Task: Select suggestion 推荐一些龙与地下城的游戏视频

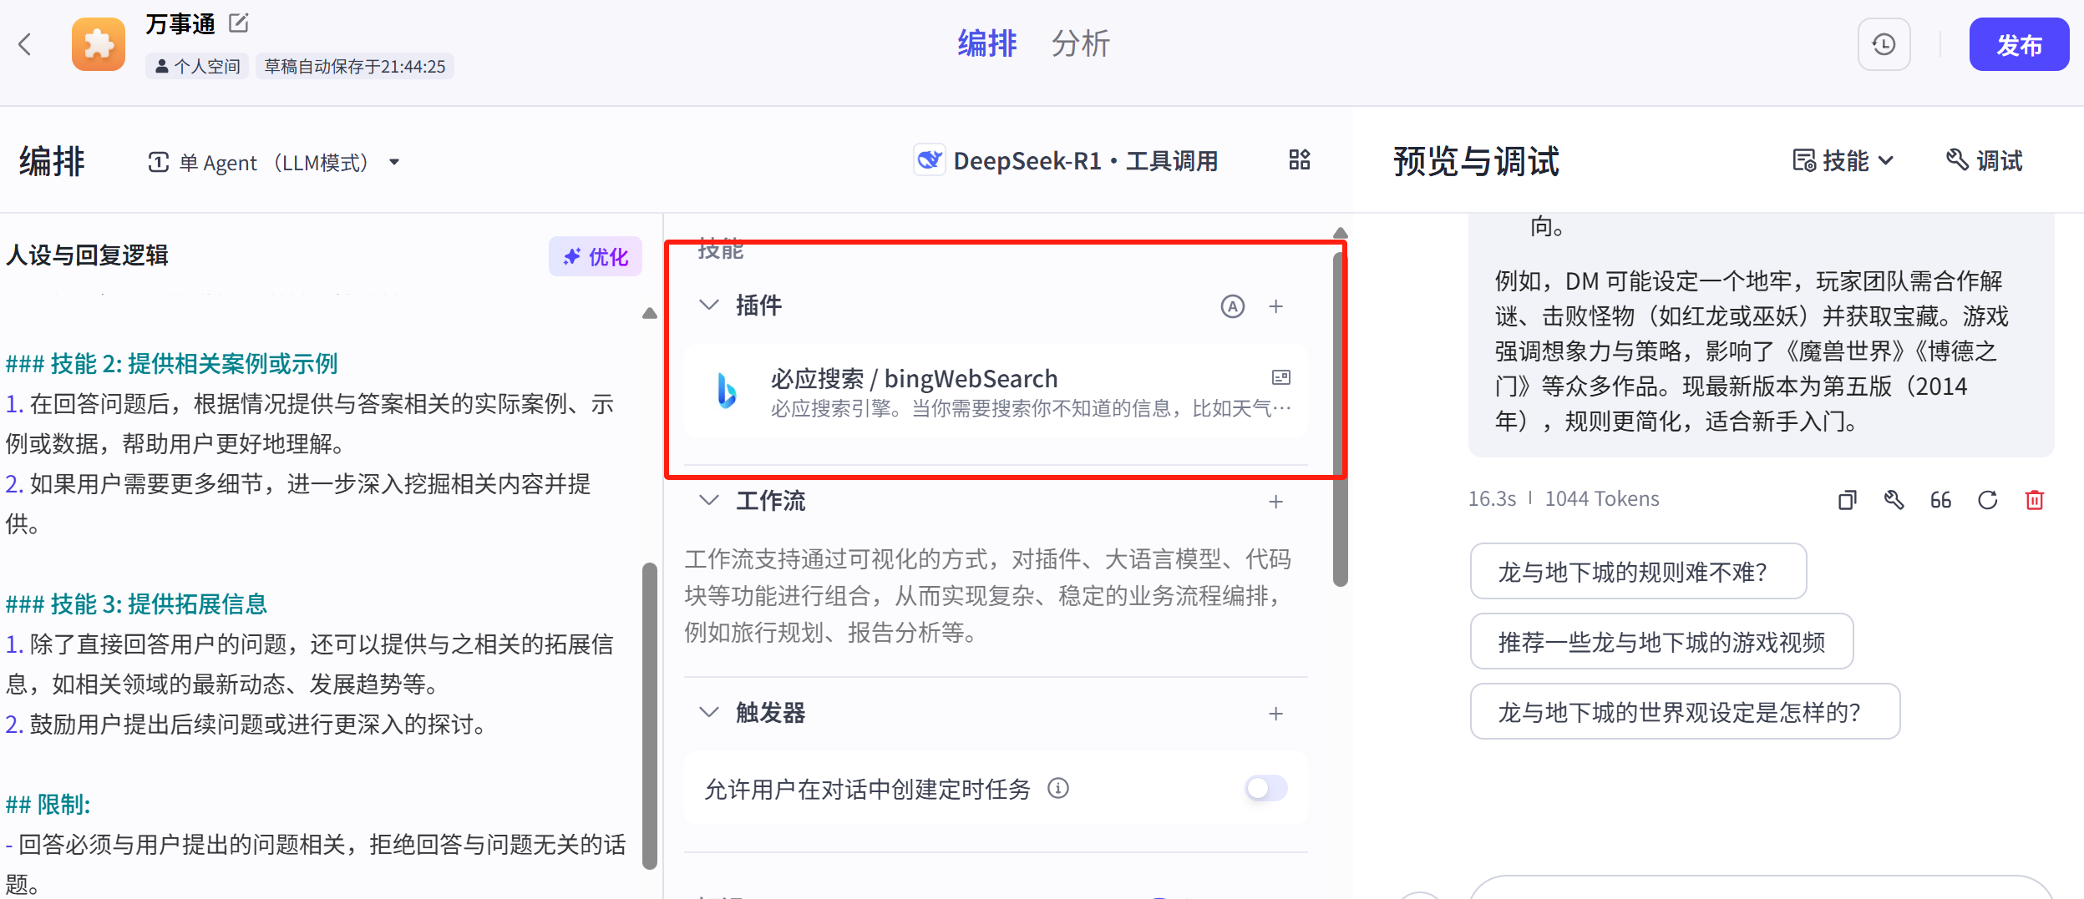Action: click(x=1661, y=641)
